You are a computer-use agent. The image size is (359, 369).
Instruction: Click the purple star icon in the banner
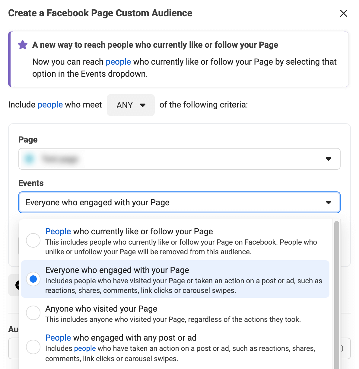pos(23,45)
